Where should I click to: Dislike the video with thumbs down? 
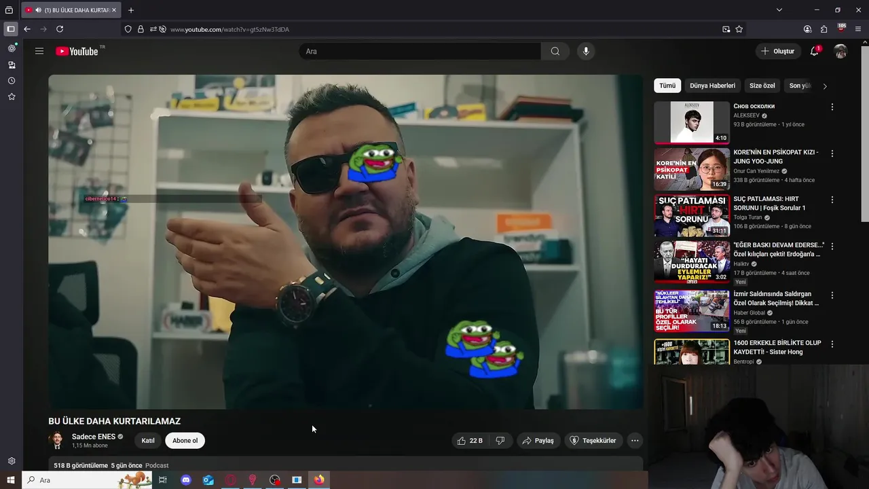pos(500,441)
